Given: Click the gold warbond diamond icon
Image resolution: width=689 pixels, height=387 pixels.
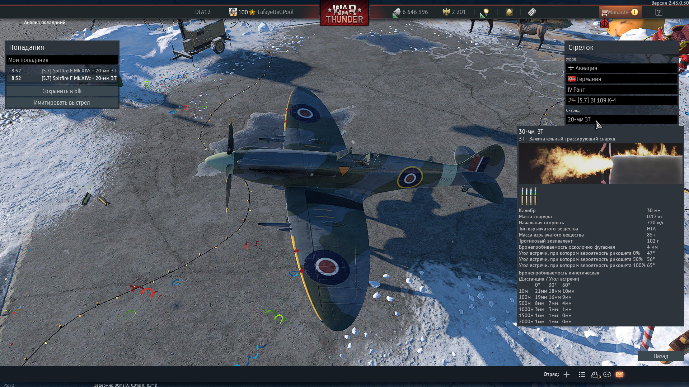Looking at the screenshot, I should [x=509, y=12].
